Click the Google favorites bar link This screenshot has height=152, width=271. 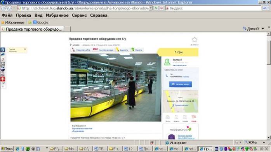(41, 22)
